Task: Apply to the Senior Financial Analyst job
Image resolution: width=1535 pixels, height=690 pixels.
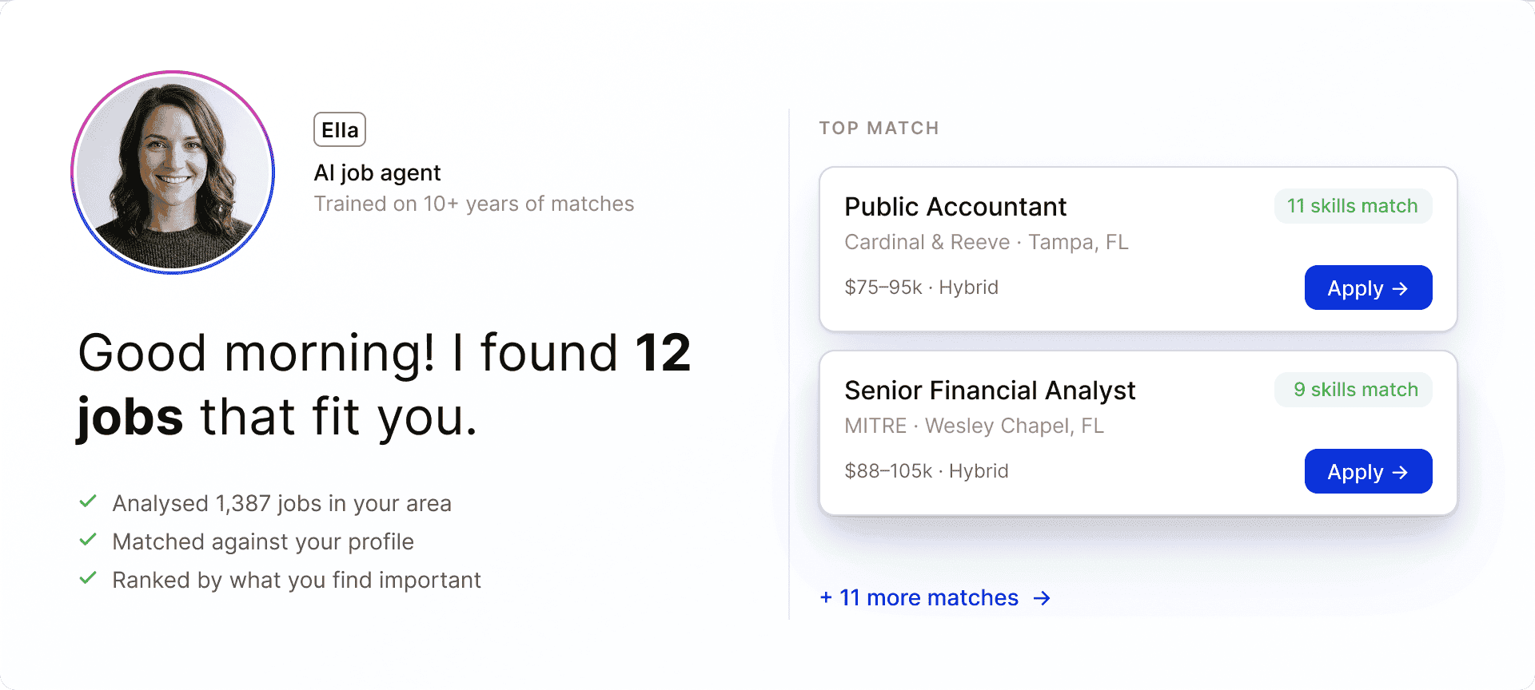Action: (1368, 471)
